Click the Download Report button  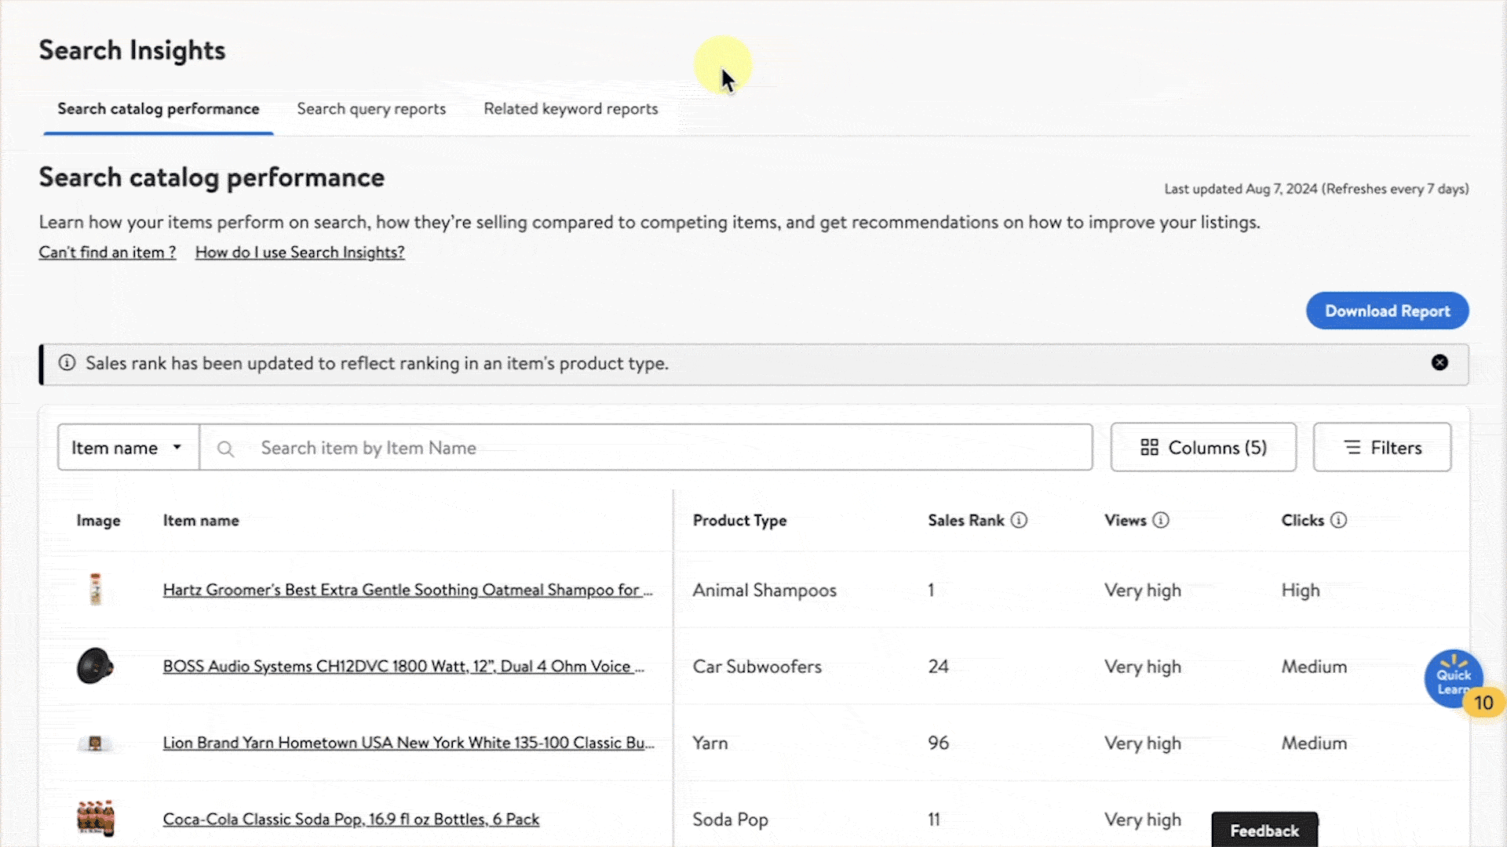pos(1387,311)
